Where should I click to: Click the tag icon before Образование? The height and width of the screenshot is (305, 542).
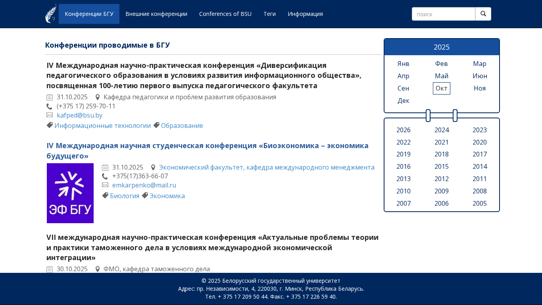(156, 125)
